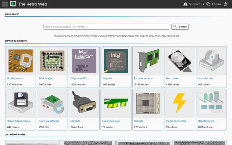The height and width of the screenshot is (145, 232).
Task: Click the Intel chipset image
Action: [x=116, y=61]
